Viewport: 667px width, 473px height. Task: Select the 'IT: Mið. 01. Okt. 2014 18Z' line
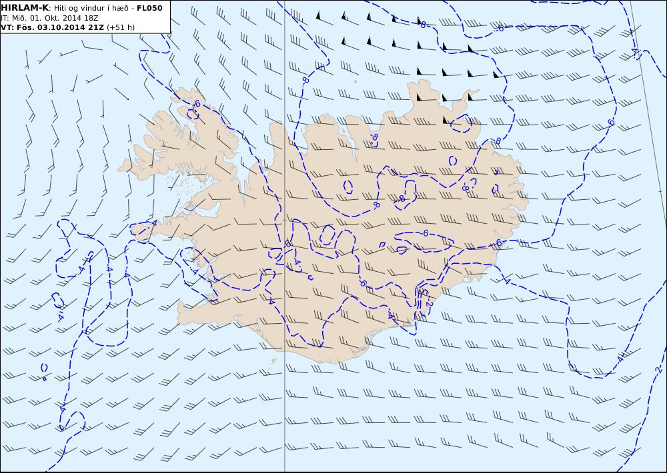[x=50, y=18]
